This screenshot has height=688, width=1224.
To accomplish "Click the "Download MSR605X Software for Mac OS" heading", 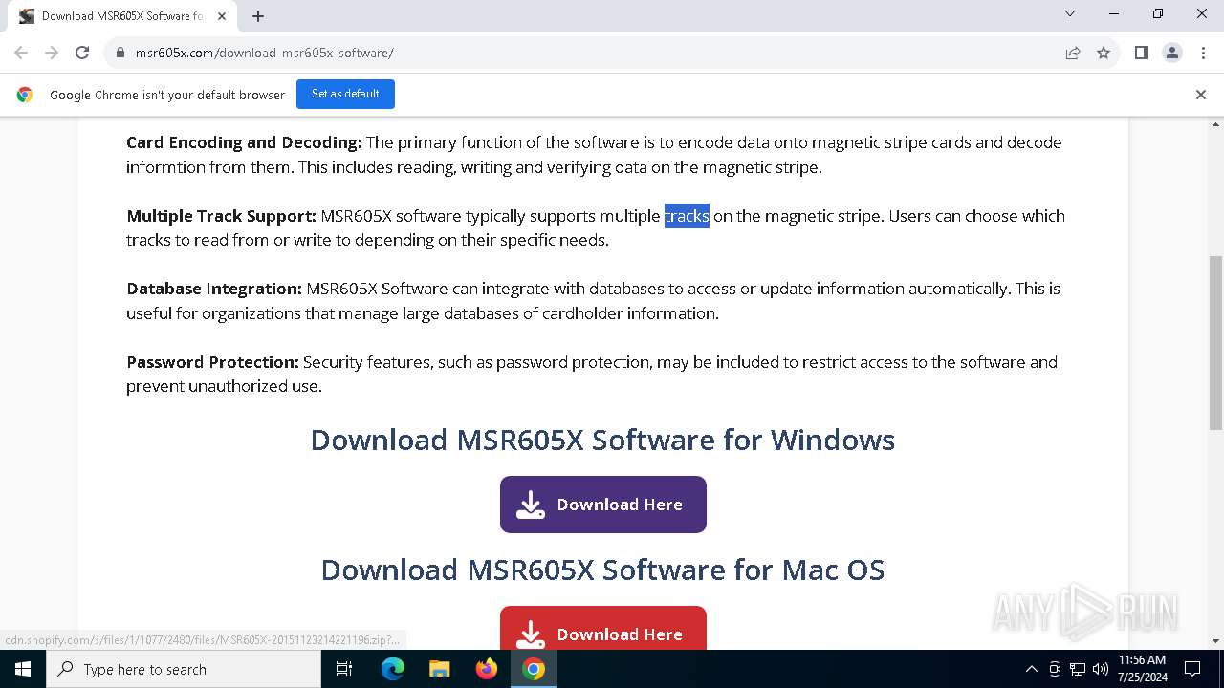I will 602,570.
